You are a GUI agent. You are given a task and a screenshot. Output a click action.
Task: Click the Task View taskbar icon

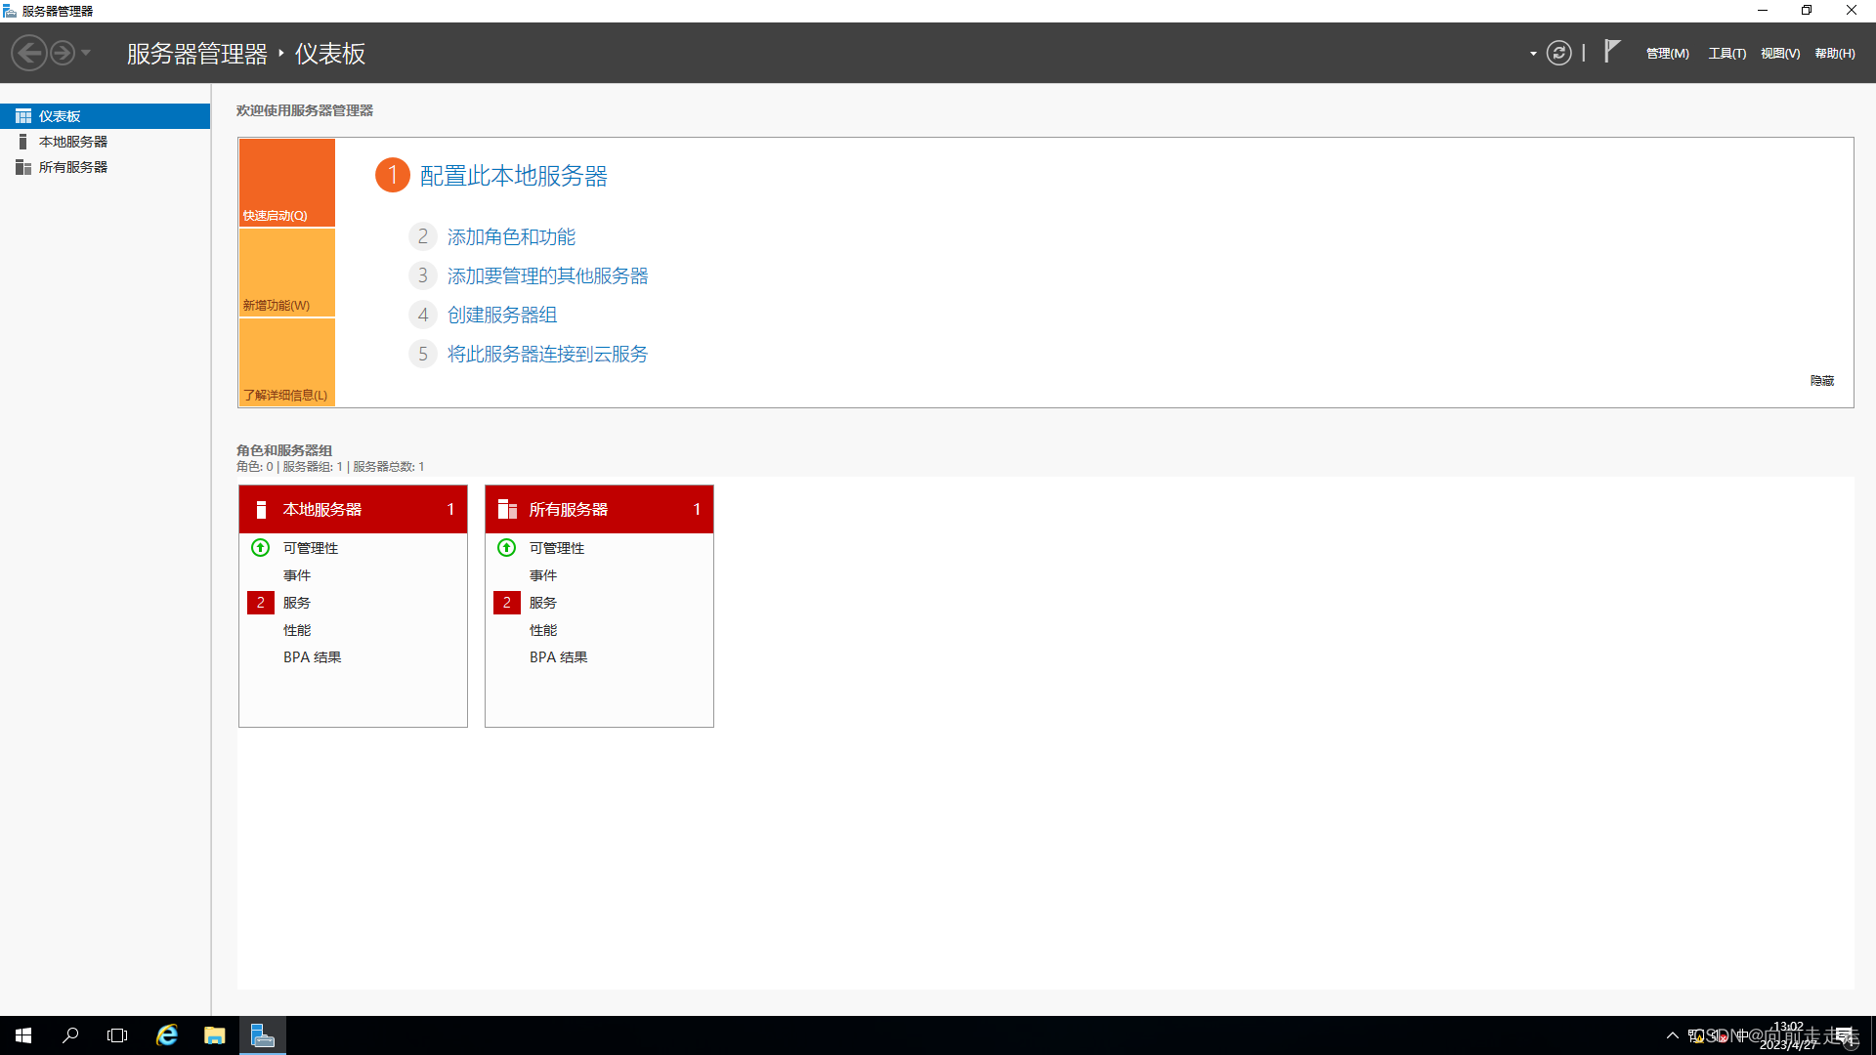click(117, 1035)
